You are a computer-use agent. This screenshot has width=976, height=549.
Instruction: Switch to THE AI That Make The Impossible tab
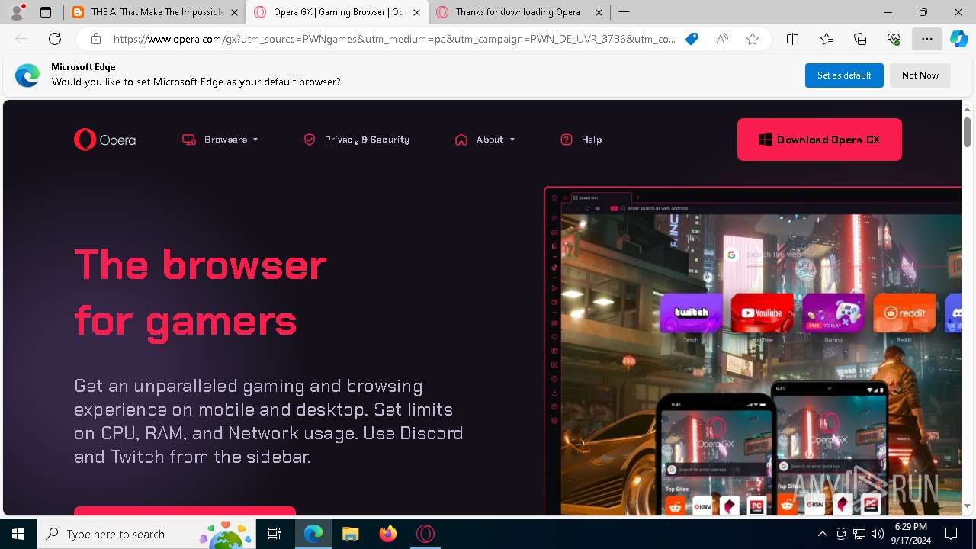156,12
